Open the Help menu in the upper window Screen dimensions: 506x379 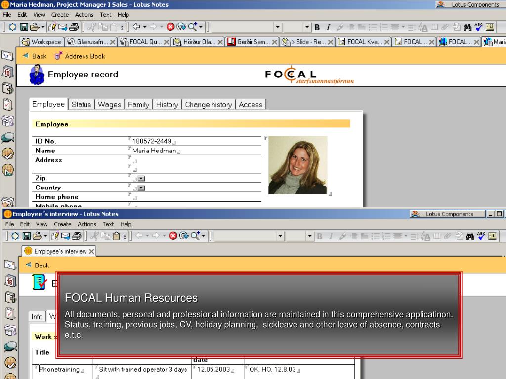coord(123,15)
